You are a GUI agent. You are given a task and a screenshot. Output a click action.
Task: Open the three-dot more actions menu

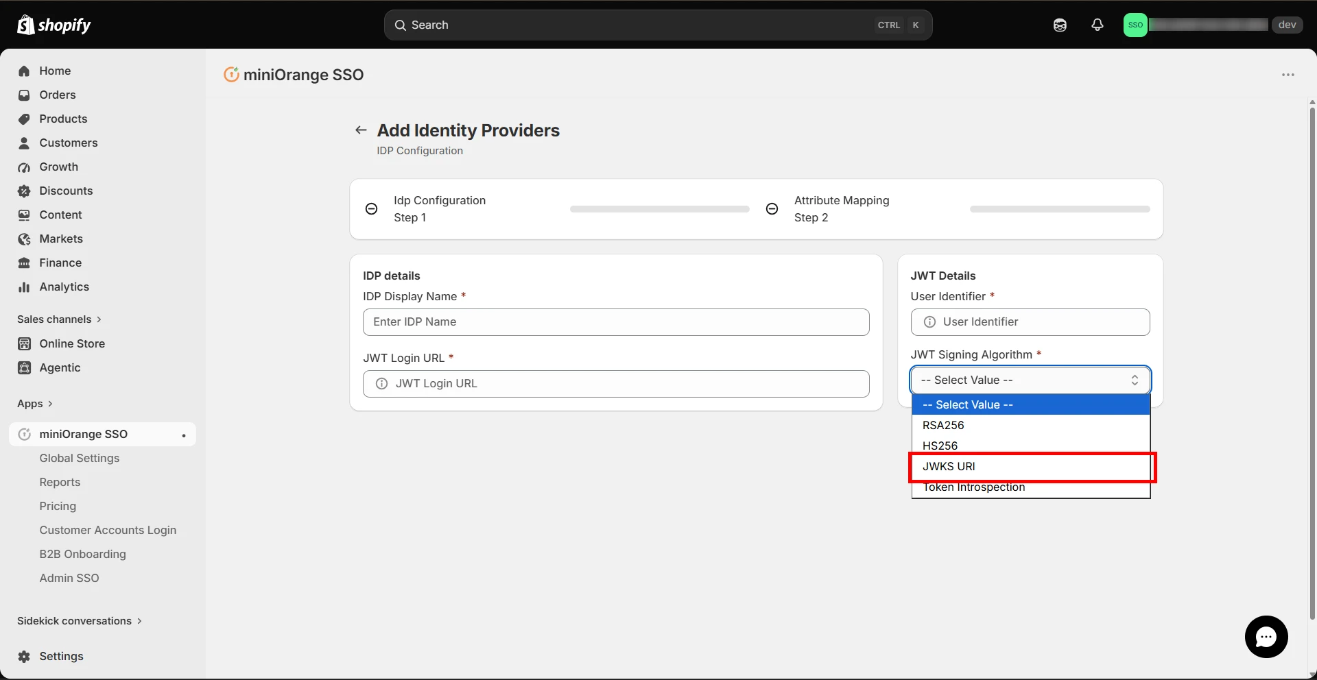[x=1288, y=75]
